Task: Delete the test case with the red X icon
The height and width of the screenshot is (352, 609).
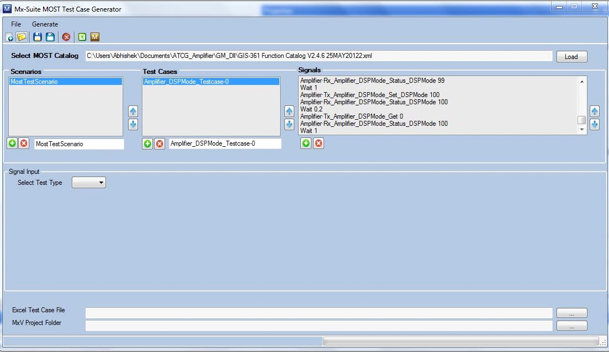Action: (x=159, y=144)
